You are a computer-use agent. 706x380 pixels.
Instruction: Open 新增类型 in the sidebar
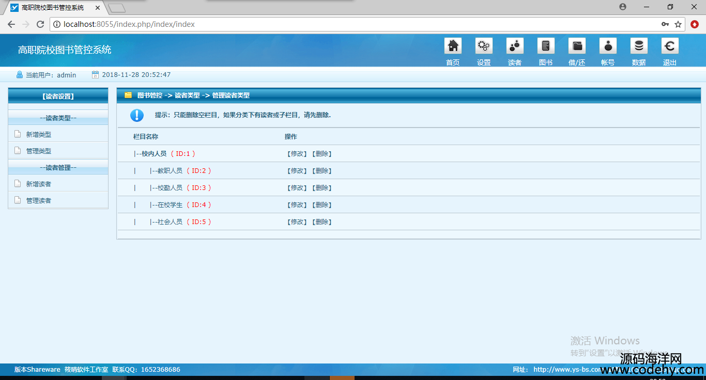click(39, 134)
